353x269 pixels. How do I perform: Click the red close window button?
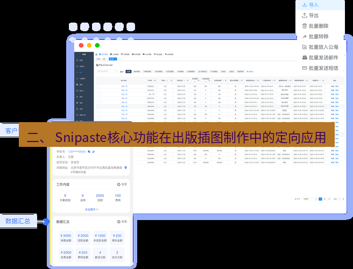[x=81, y=45]
